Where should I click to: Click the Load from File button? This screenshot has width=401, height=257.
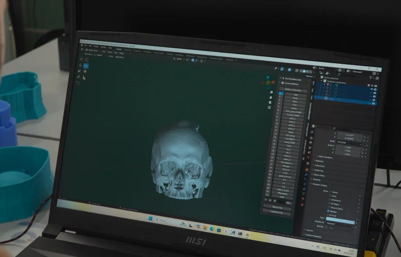tap(277, 212)
